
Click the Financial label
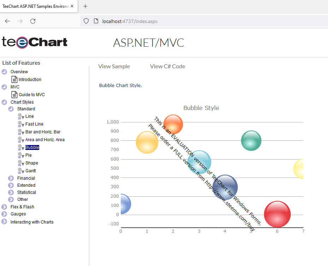(26, 178)
